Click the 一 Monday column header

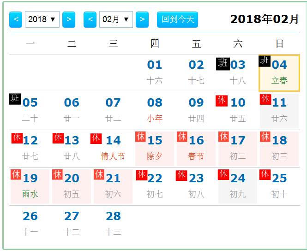[x=30, y=44]
